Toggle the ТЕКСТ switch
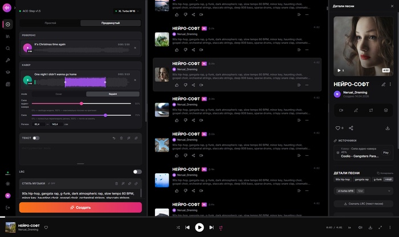Screen dimensions: 399x237 click(x=36, y=138)
